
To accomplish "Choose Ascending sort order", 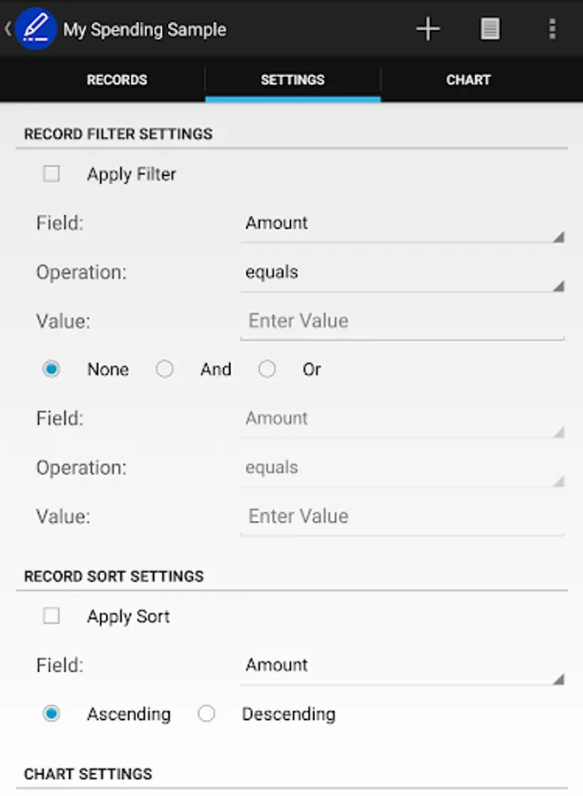I will pyautogui.click(x=51, y=713).
